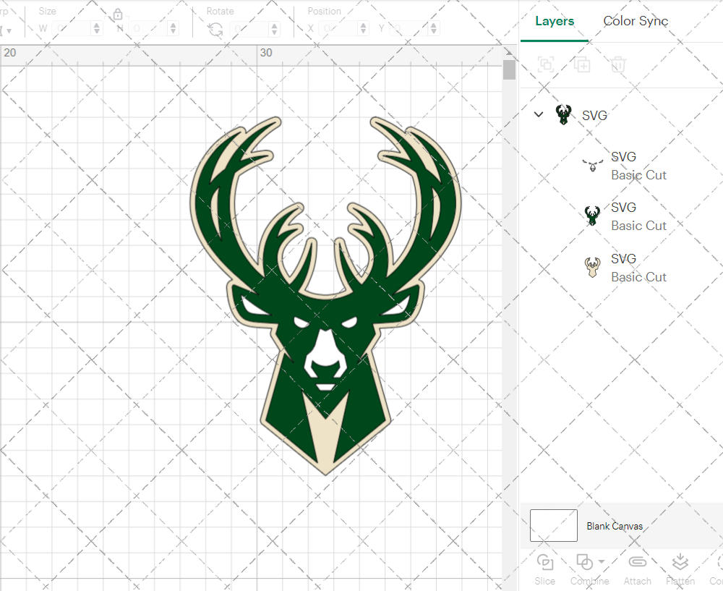Click the Height stepper arrows
Image resolution: width=723 pixels, height=591 pixels.
(173, 29)
